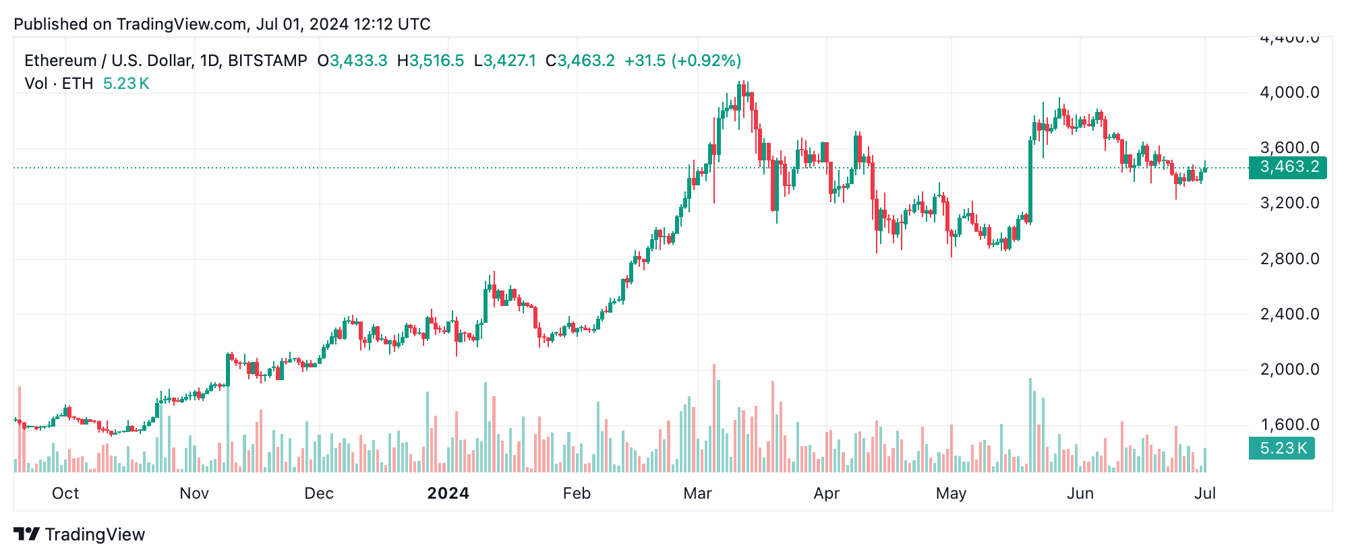Click the Jul label on time axis
The width and height of the screenshot is (1346, 558).
point(1205,493)
